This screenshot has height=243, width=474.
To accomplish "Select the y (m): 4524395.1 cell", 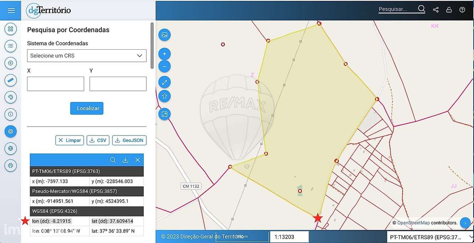I will click(x=117, y=201).
